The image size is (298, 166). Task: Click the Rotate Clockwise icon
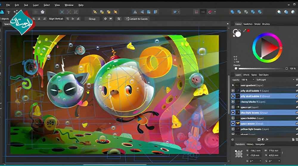pyautogui.click(x=156, y=12)
